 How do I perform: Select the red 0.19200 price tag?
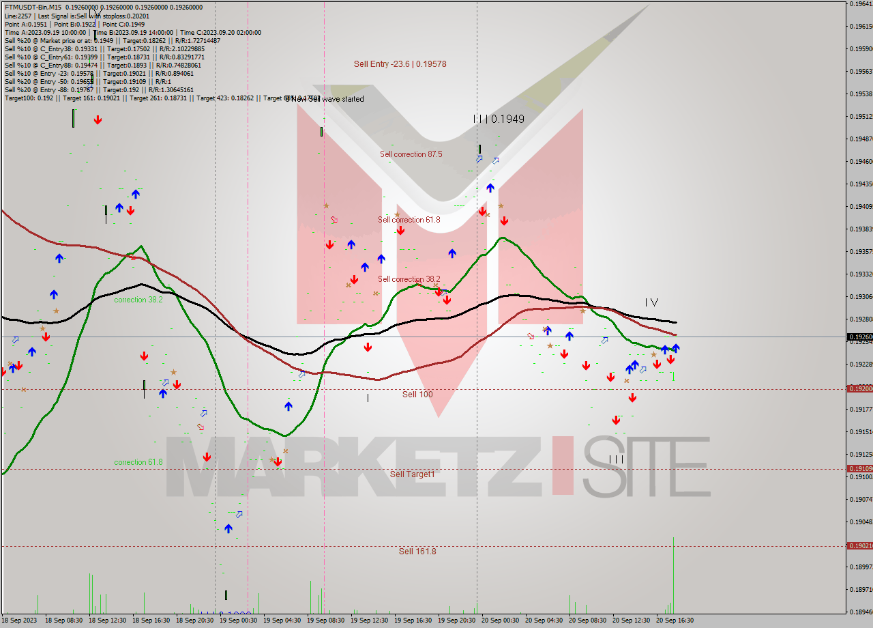(859, 388)
